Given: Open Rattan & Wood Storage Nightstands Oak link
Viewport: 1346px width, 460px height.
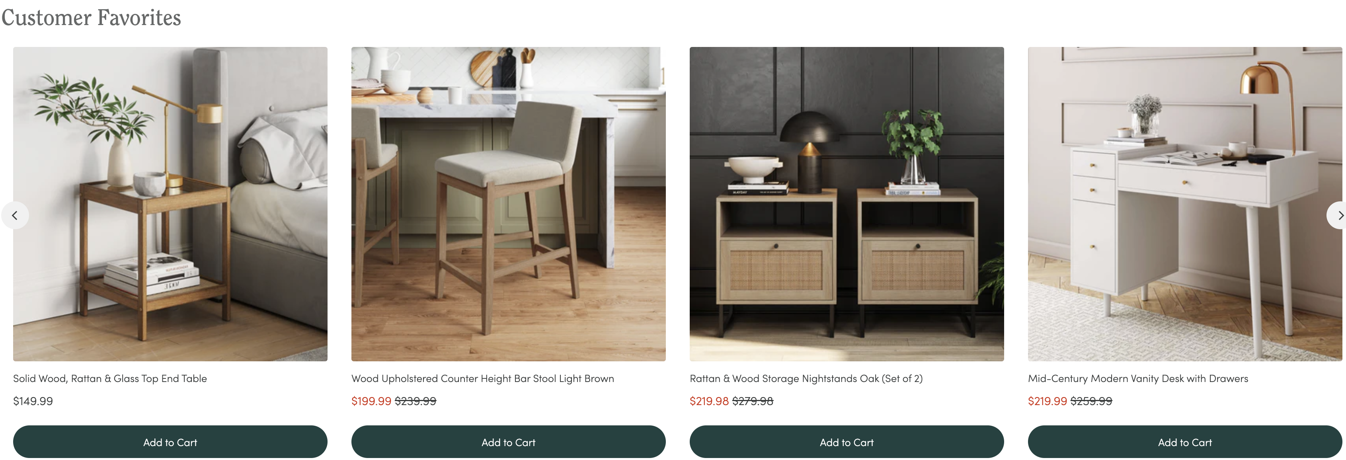Looking at the screenshot, I should click(x=806, y=378).
